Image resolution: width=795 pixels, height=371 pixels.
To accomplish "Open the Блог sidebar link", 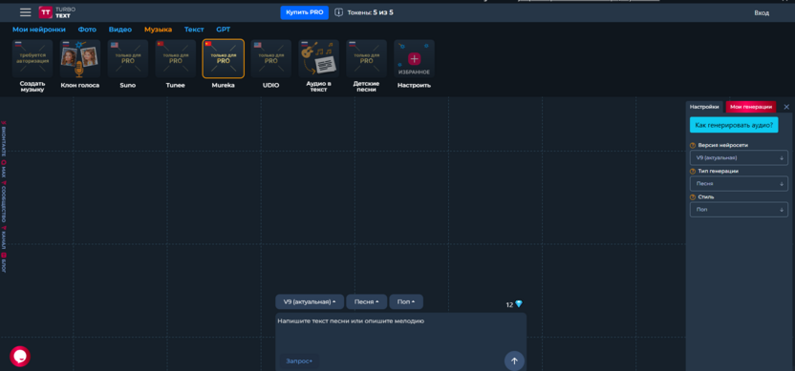I will click(x=4, y=262).
